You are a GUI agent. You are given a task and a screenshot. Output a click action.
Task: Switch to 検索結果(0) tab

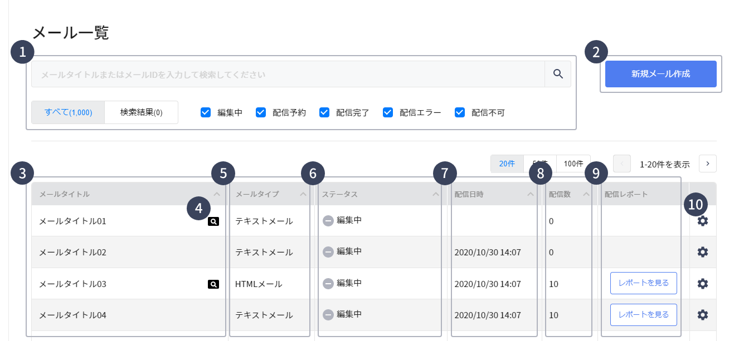[141, 112]
